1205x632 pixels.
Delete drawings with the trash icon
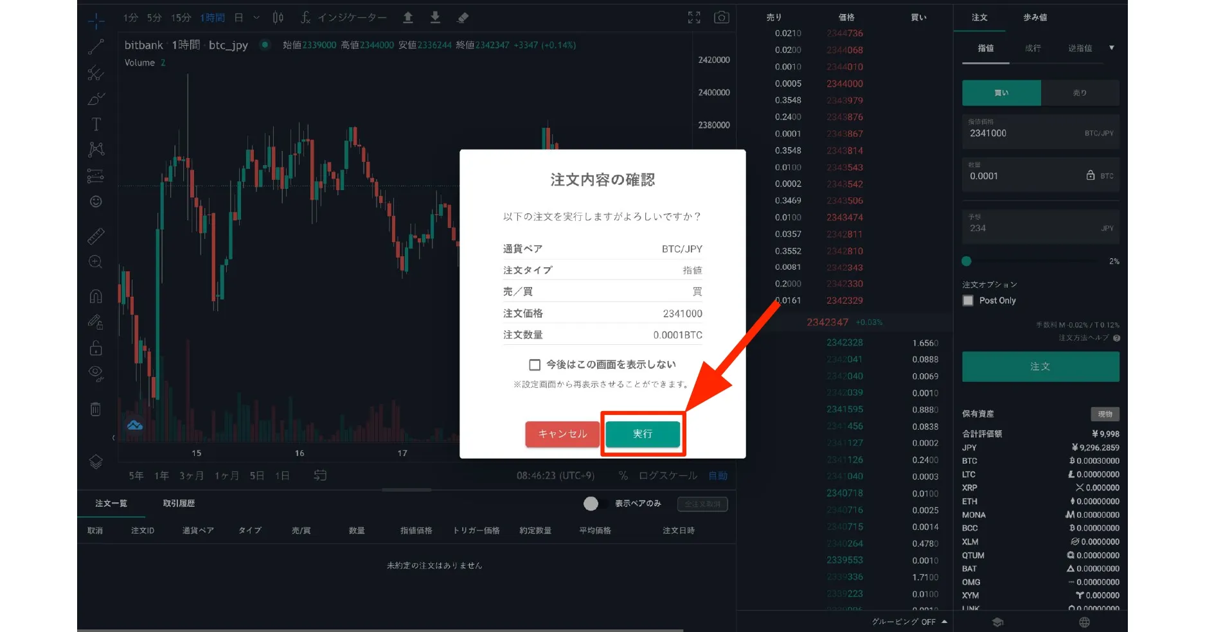[96, 409]
